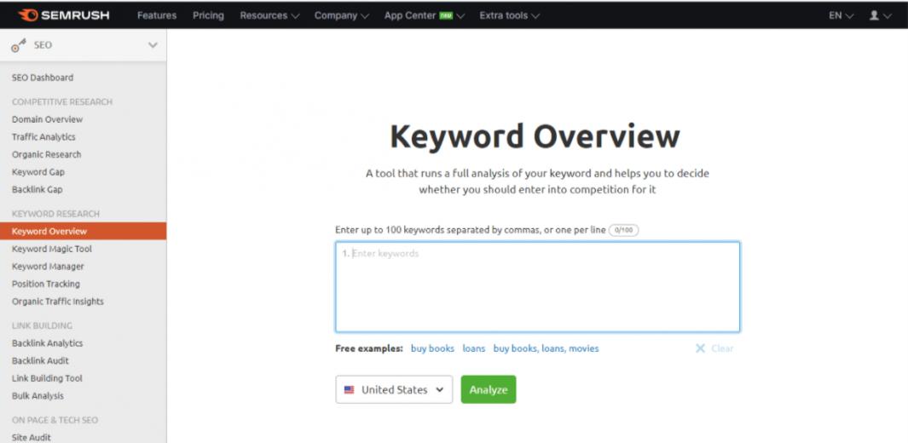
Task: Open the EN language dropdown
Action: click(x=841, y=15)
